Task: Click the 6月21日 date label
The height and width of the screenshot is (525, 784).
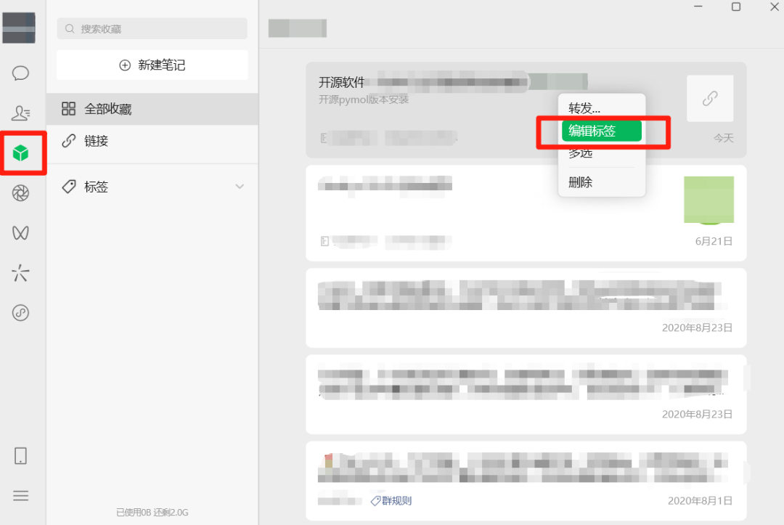Action: click(x=714, y=241)
